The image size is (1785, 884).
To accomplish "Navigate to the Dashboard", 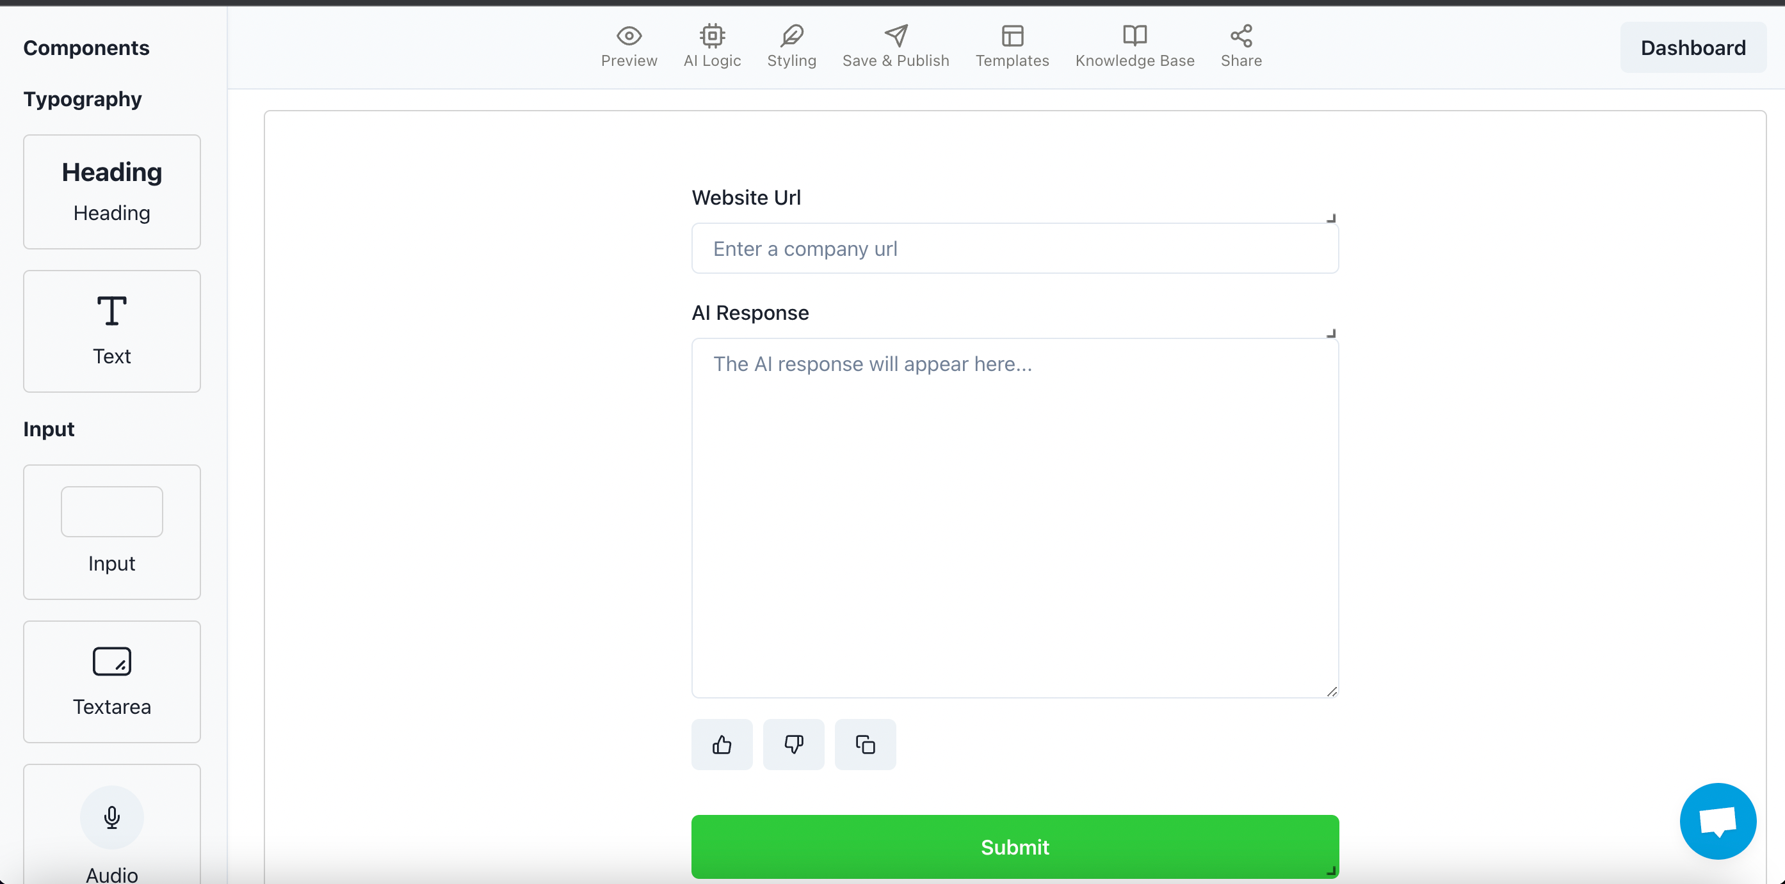I will tap(1693, 47).
